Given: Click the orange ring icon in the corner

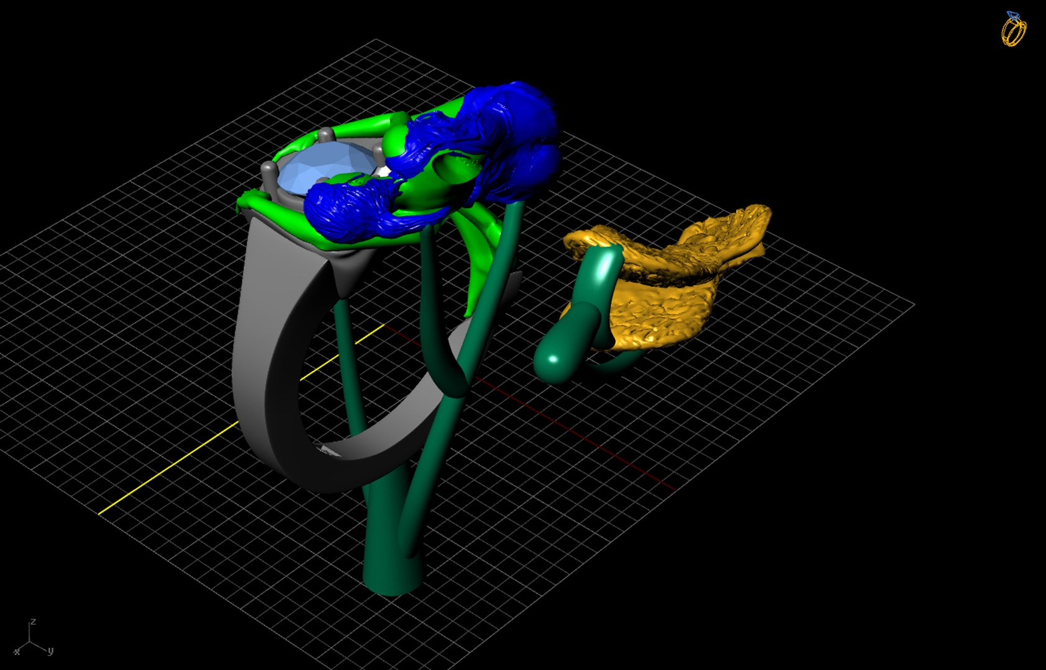Looking at the screenshot, I should point(1013,29).
